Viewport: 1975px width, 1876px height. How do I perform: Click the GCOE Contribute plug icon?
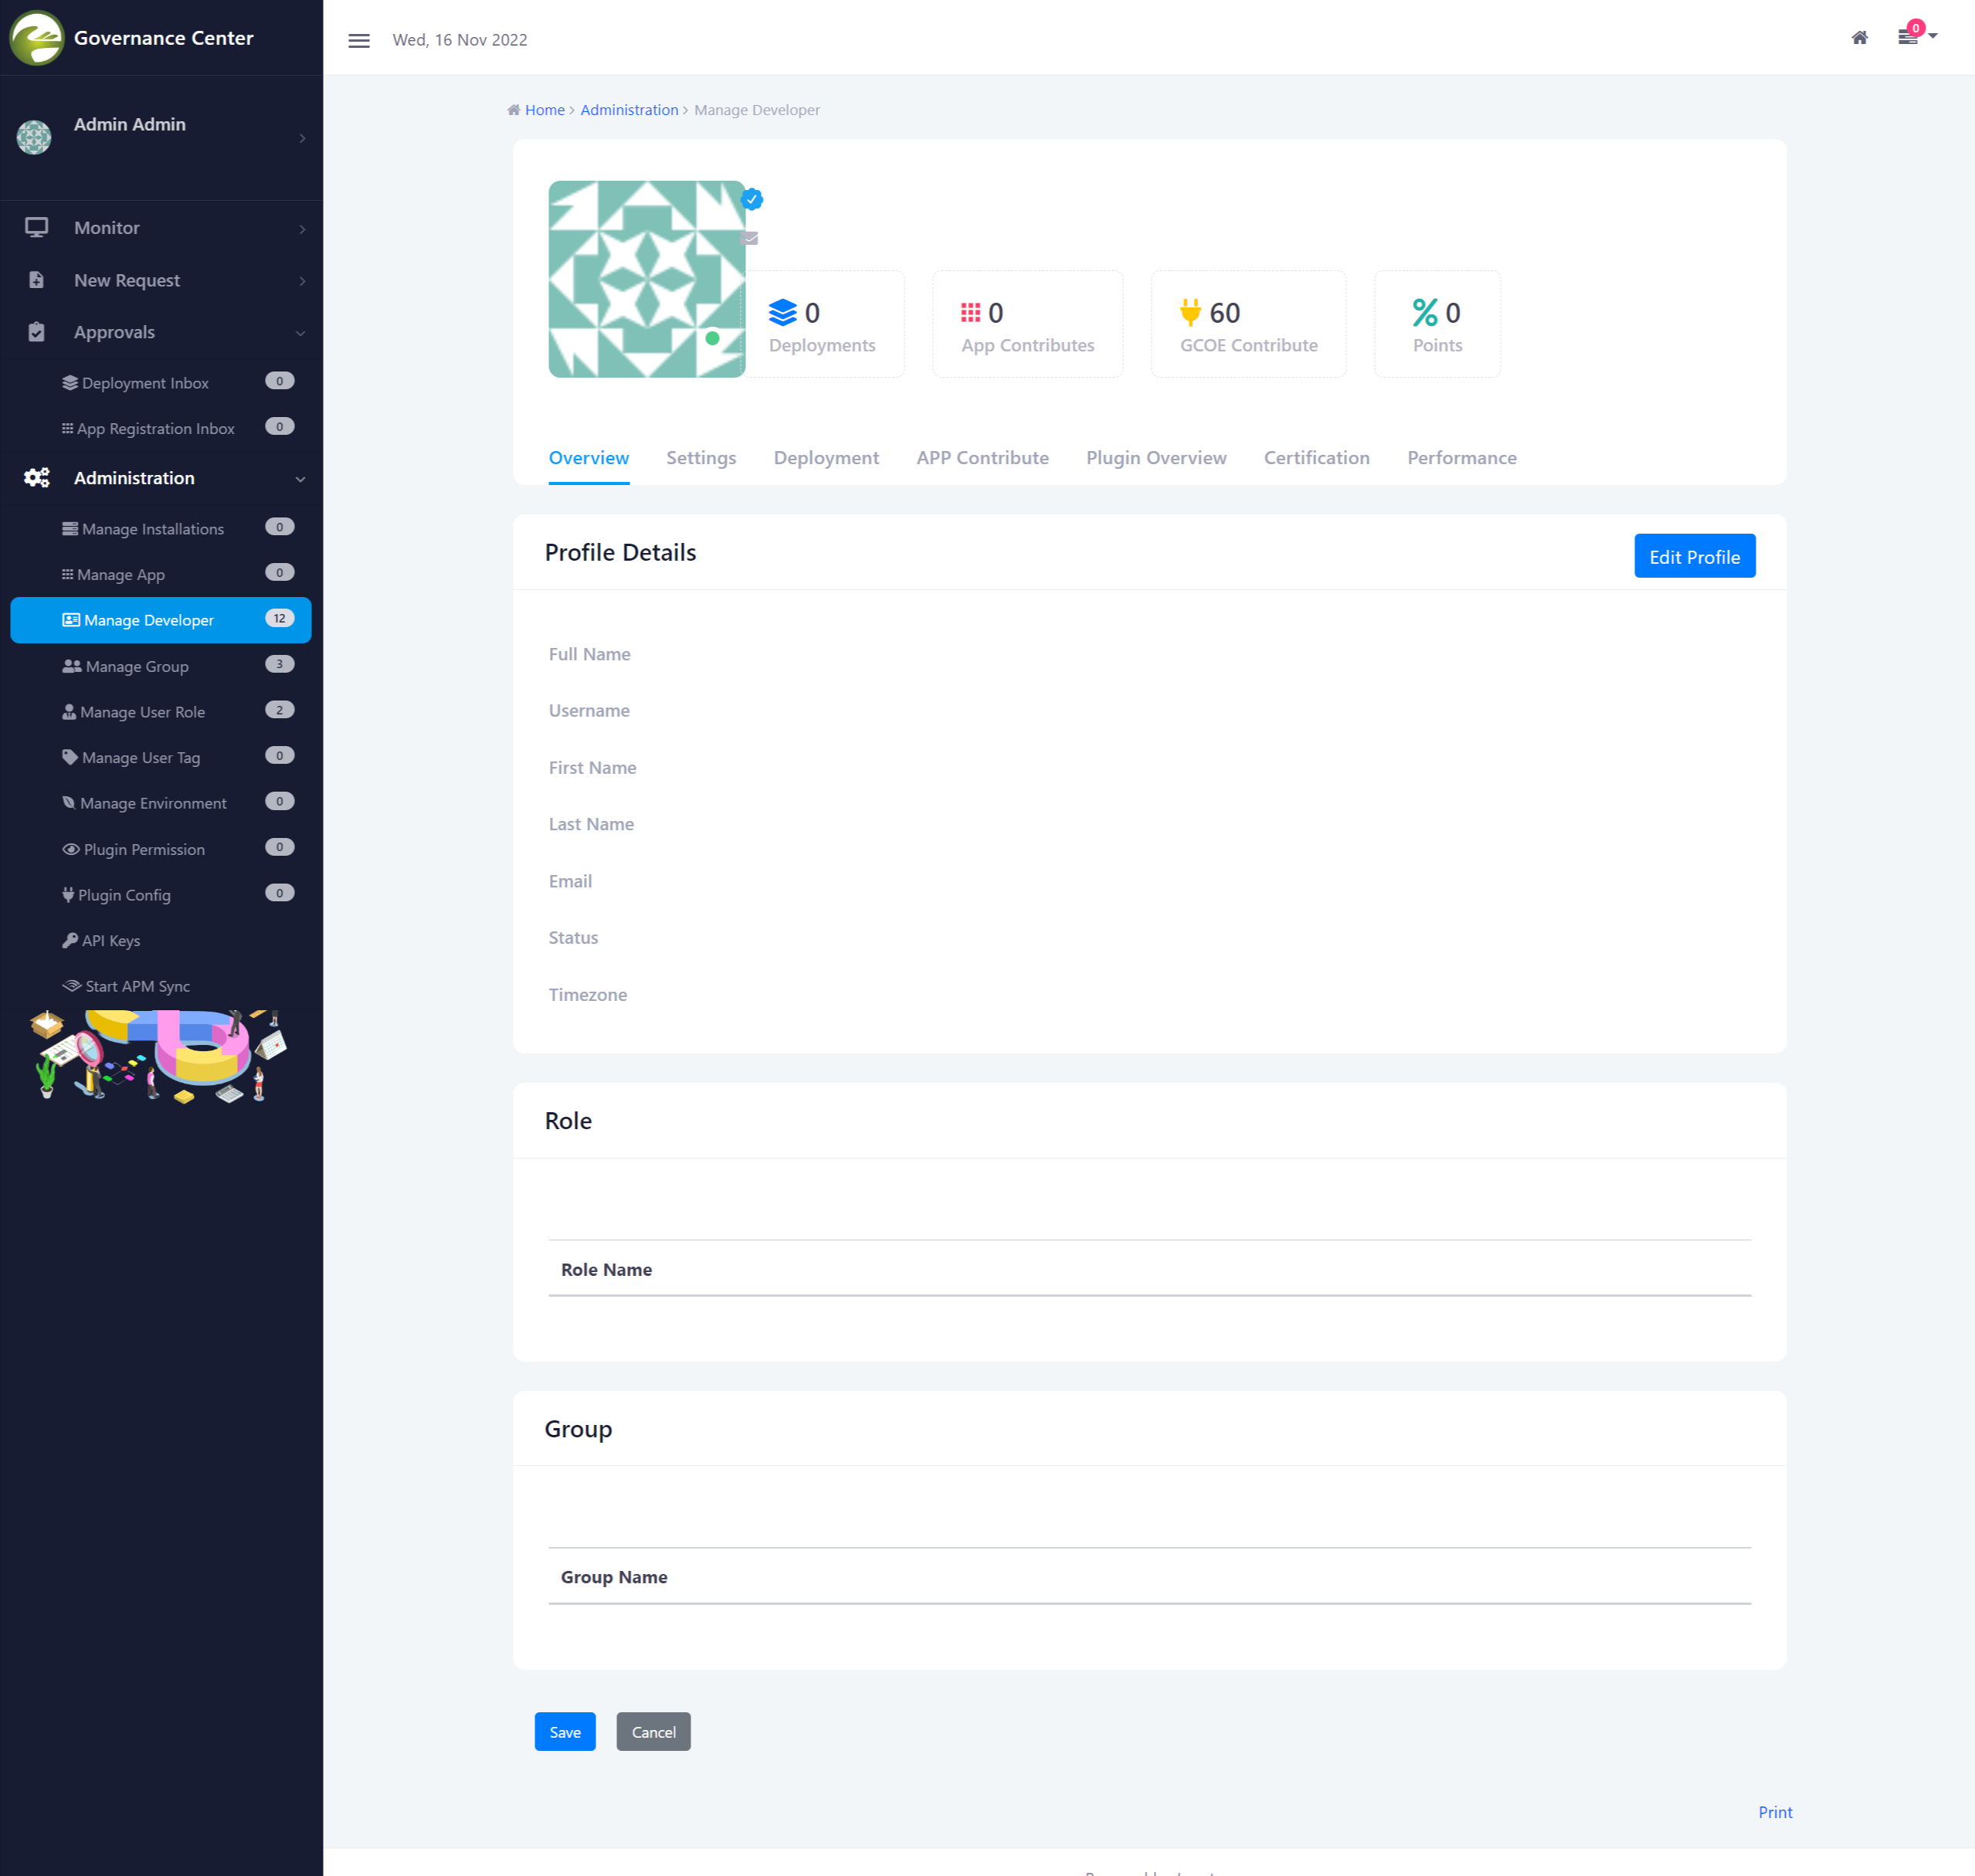[x=1189, y=312]
